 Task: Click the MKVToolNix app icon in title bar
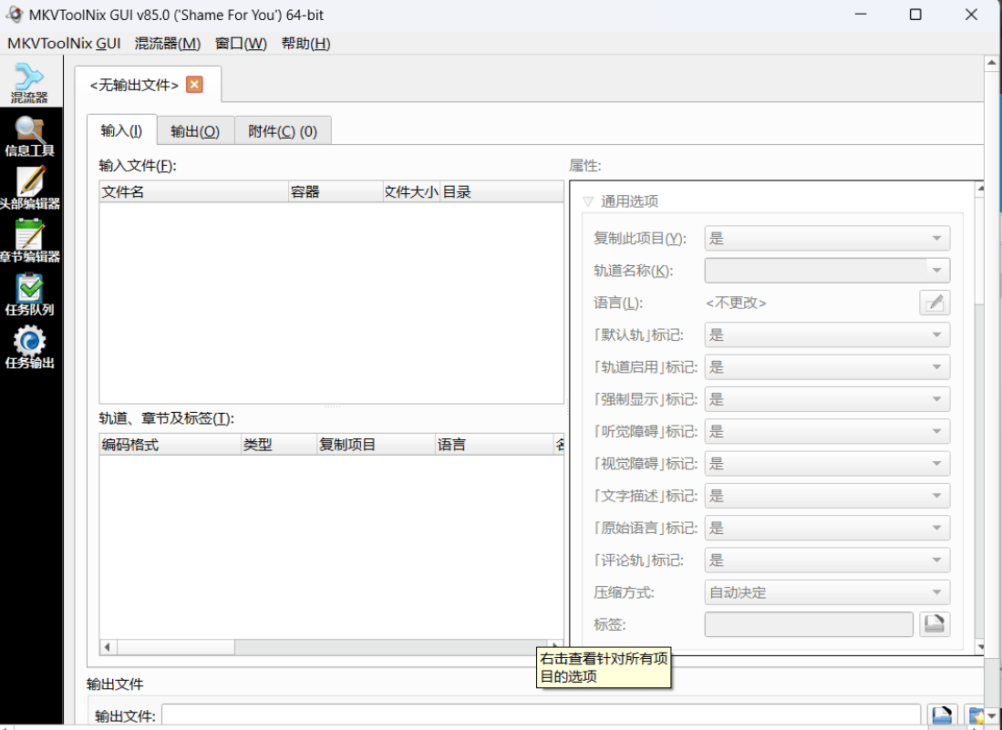point(14,14)
